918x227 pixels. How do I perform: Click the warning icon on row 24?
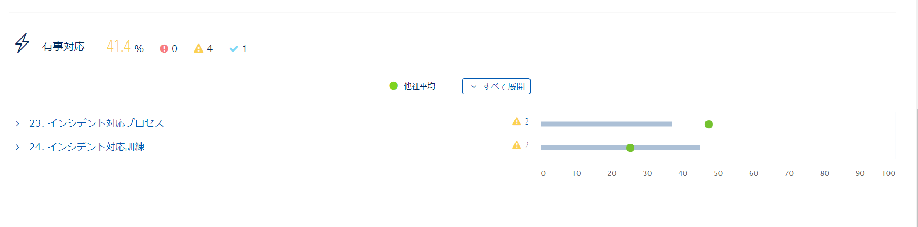click(x=517, y=145)
